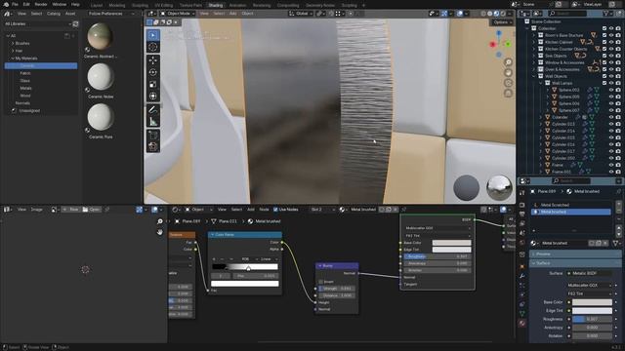Click the zoom magnifier in 3D viewport
The width and height of the screenshot is (625, 351).
click(x=508, y=62)
